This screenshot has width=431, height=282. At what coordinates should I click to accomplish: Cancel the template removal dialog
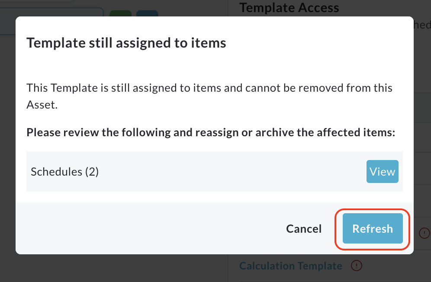304,228
